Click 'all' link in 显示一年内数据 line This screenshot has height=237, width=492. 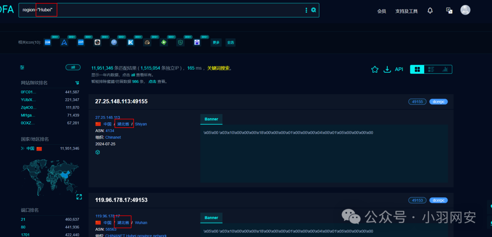coord(133,75)
